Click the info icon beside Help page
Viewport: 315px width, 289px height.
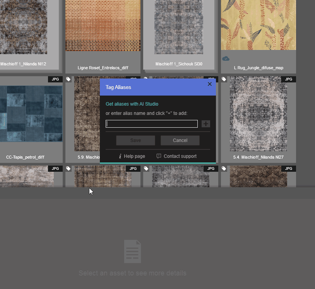click(120, 156)
